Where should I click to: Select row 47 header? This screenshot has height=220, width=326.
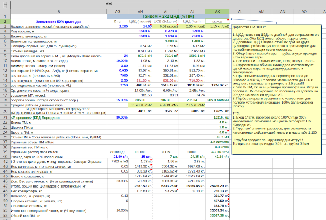pyautogui.click(x=5, y=186)
